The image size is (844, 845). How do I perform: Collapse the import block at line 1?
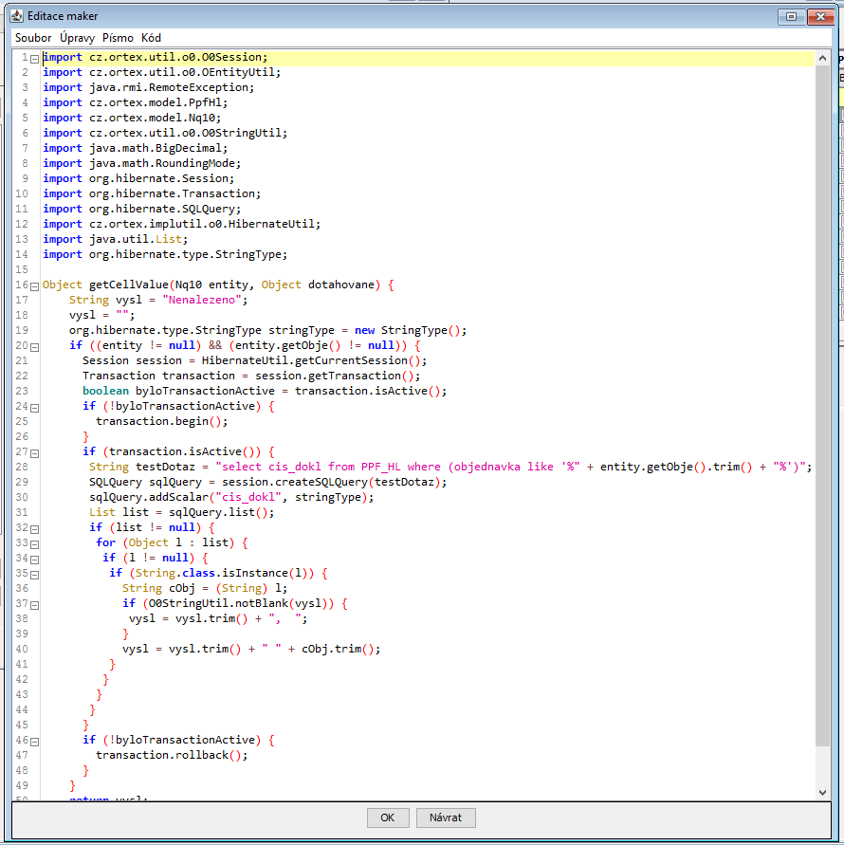tap(34, 58)
